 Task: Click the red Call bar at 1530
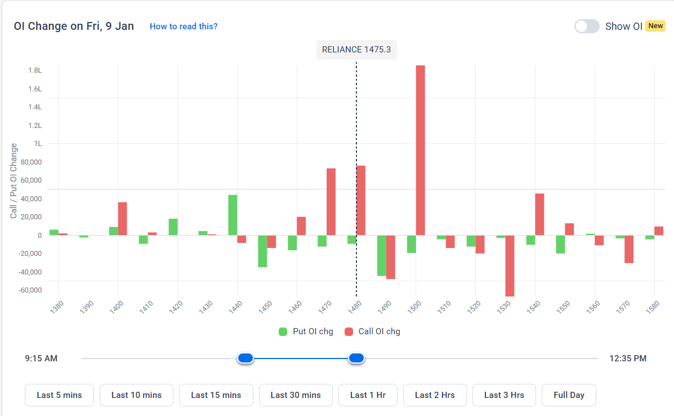510,265
